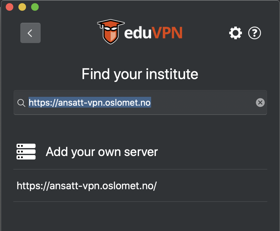Clear the search field with the X button

(x=260, y=103)
